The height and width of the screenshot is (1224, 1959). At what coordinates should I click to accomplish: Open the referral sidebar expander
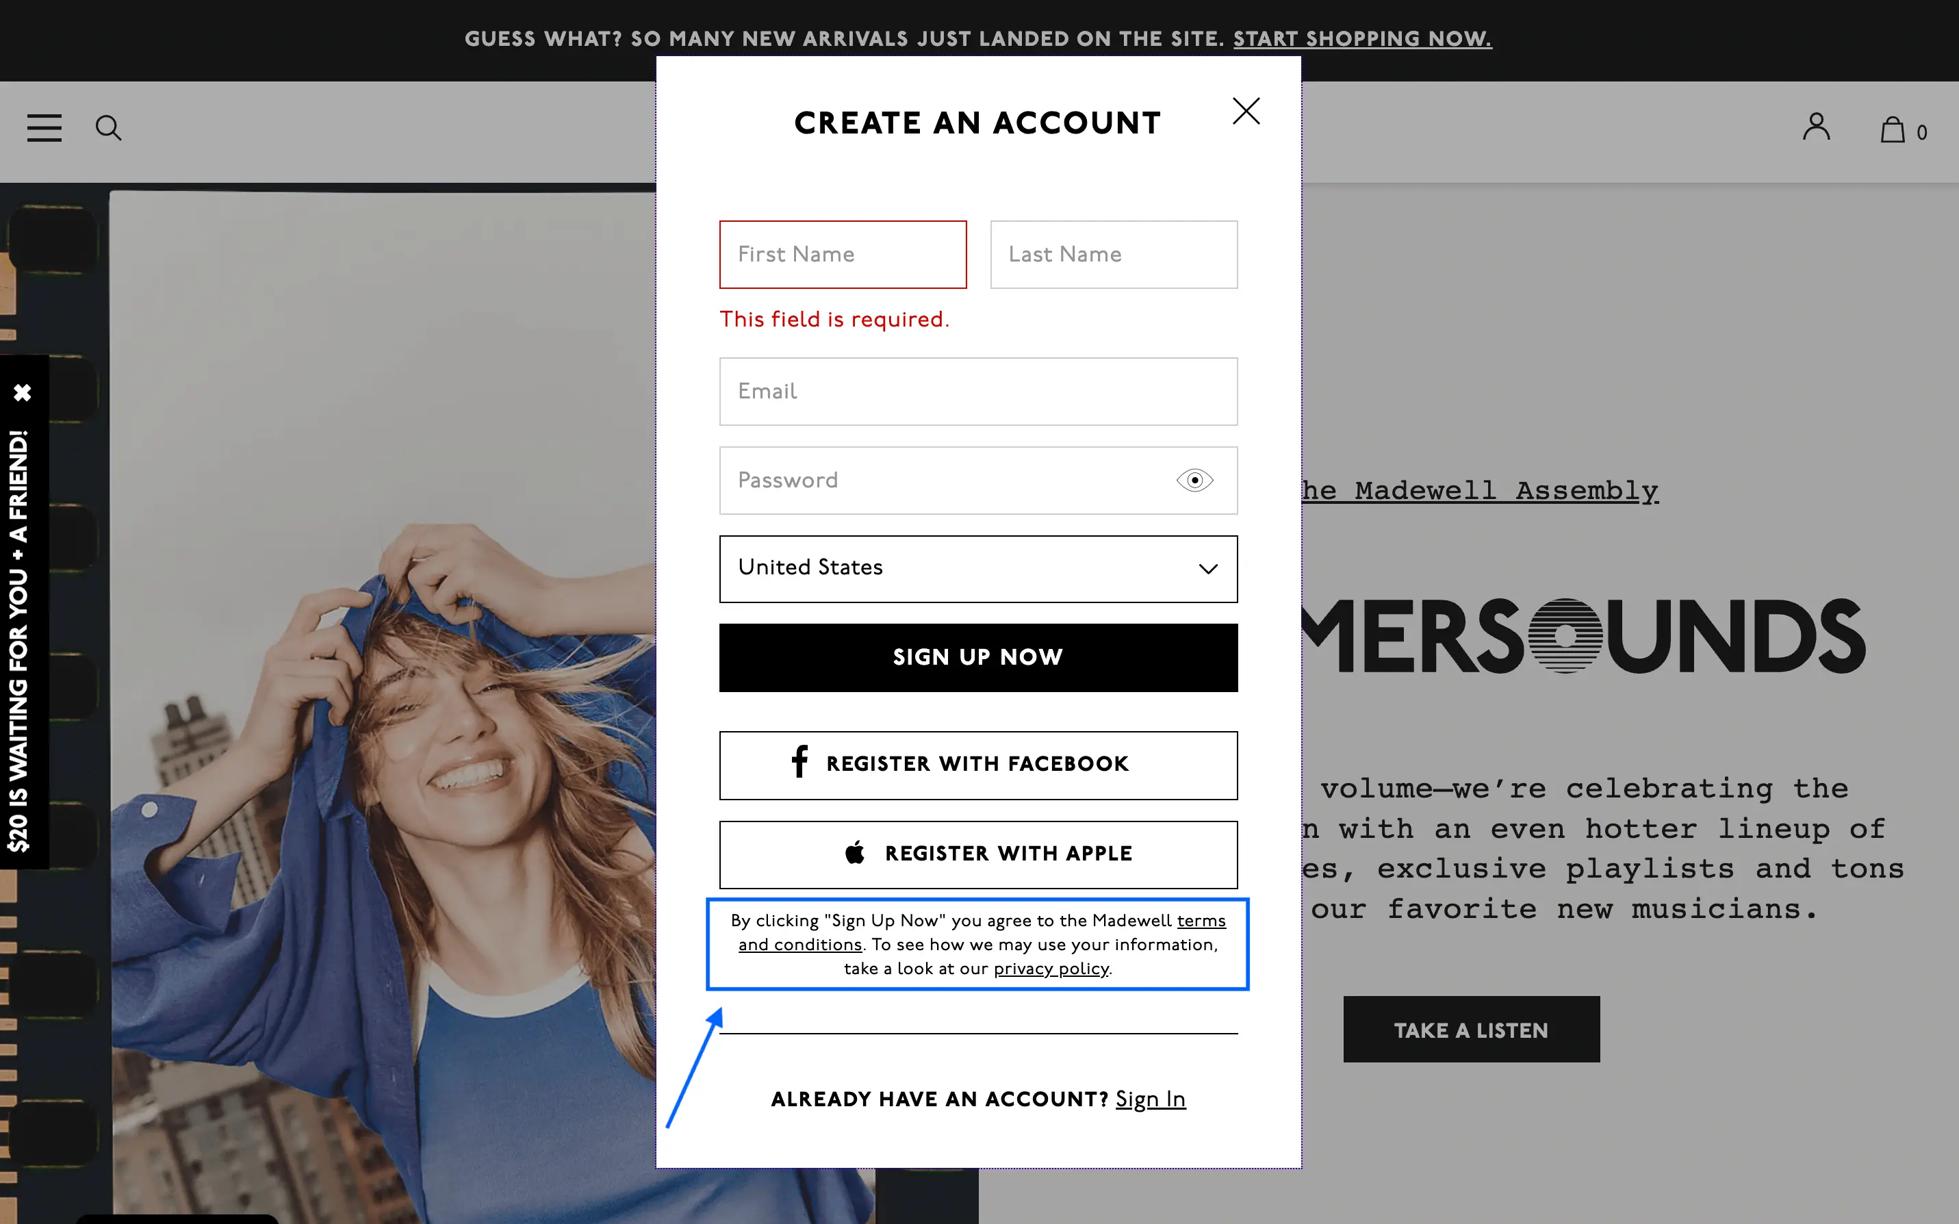(25, 635)
